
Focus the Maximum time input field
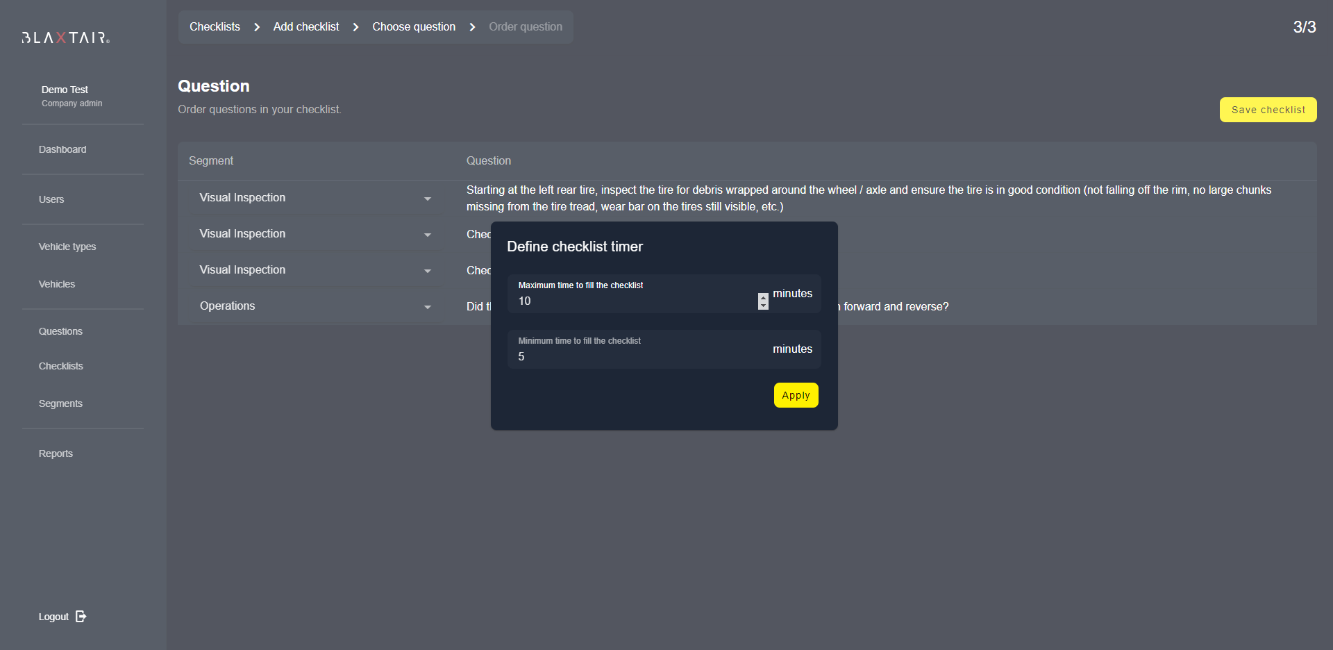[x=632, y=301]
